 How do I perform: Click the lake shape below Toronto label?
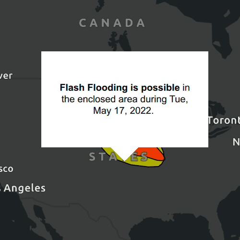[219, 131]
